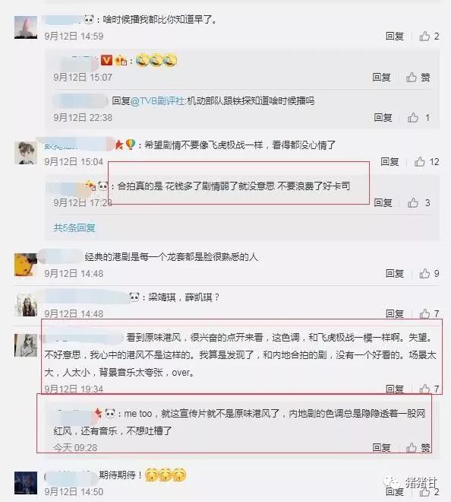Image resolution: width=451 pixels, height=502 pixels.
Task: Reply to the 14:59 comment
Action: pyautogui.click(x=394, y=37)
